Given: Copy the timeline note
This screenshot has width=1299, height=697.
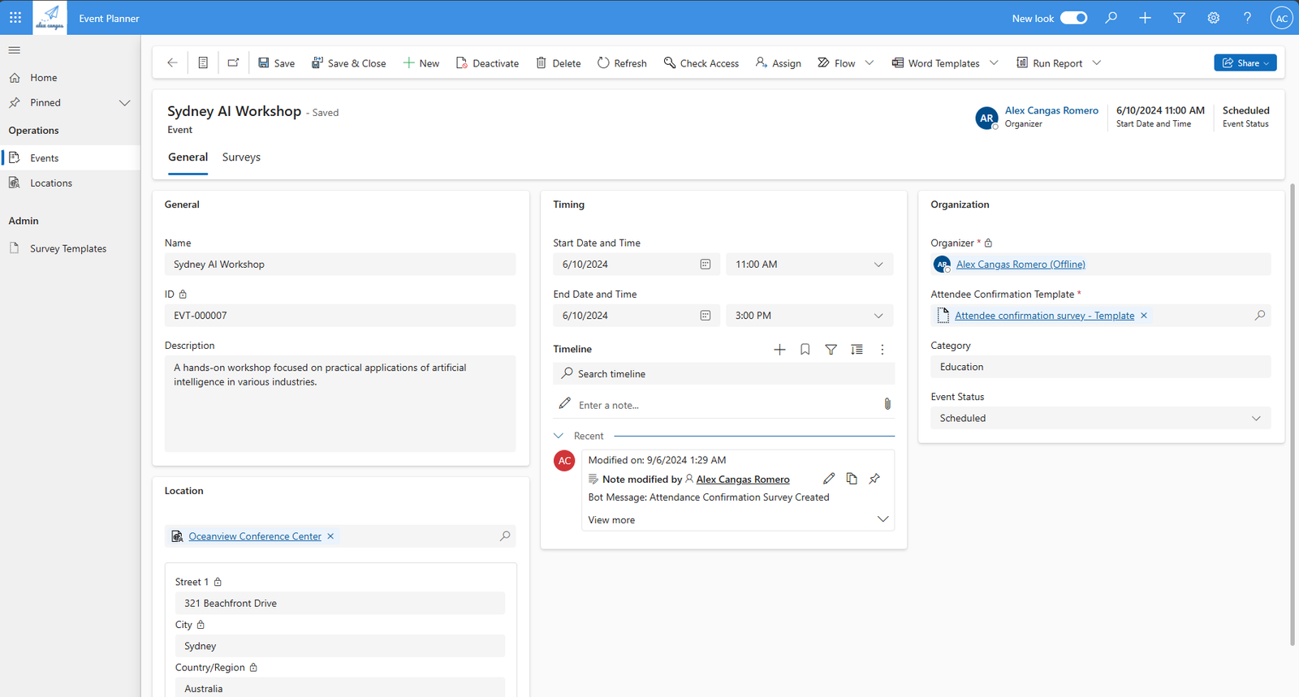Looking at the screenshot, I should [852, 479].
